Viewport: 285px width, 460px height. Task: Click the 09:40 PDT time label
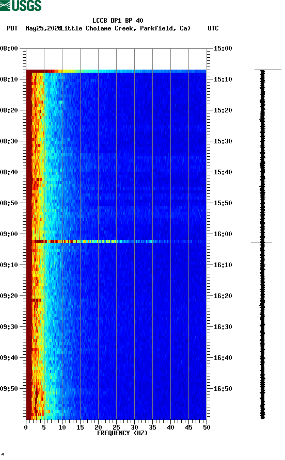point(9,358)
